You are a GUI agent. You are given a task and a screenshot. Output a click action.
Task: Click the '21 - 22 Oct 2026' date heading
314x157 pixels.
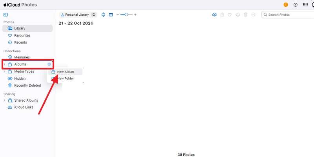(x=76, y=23)
